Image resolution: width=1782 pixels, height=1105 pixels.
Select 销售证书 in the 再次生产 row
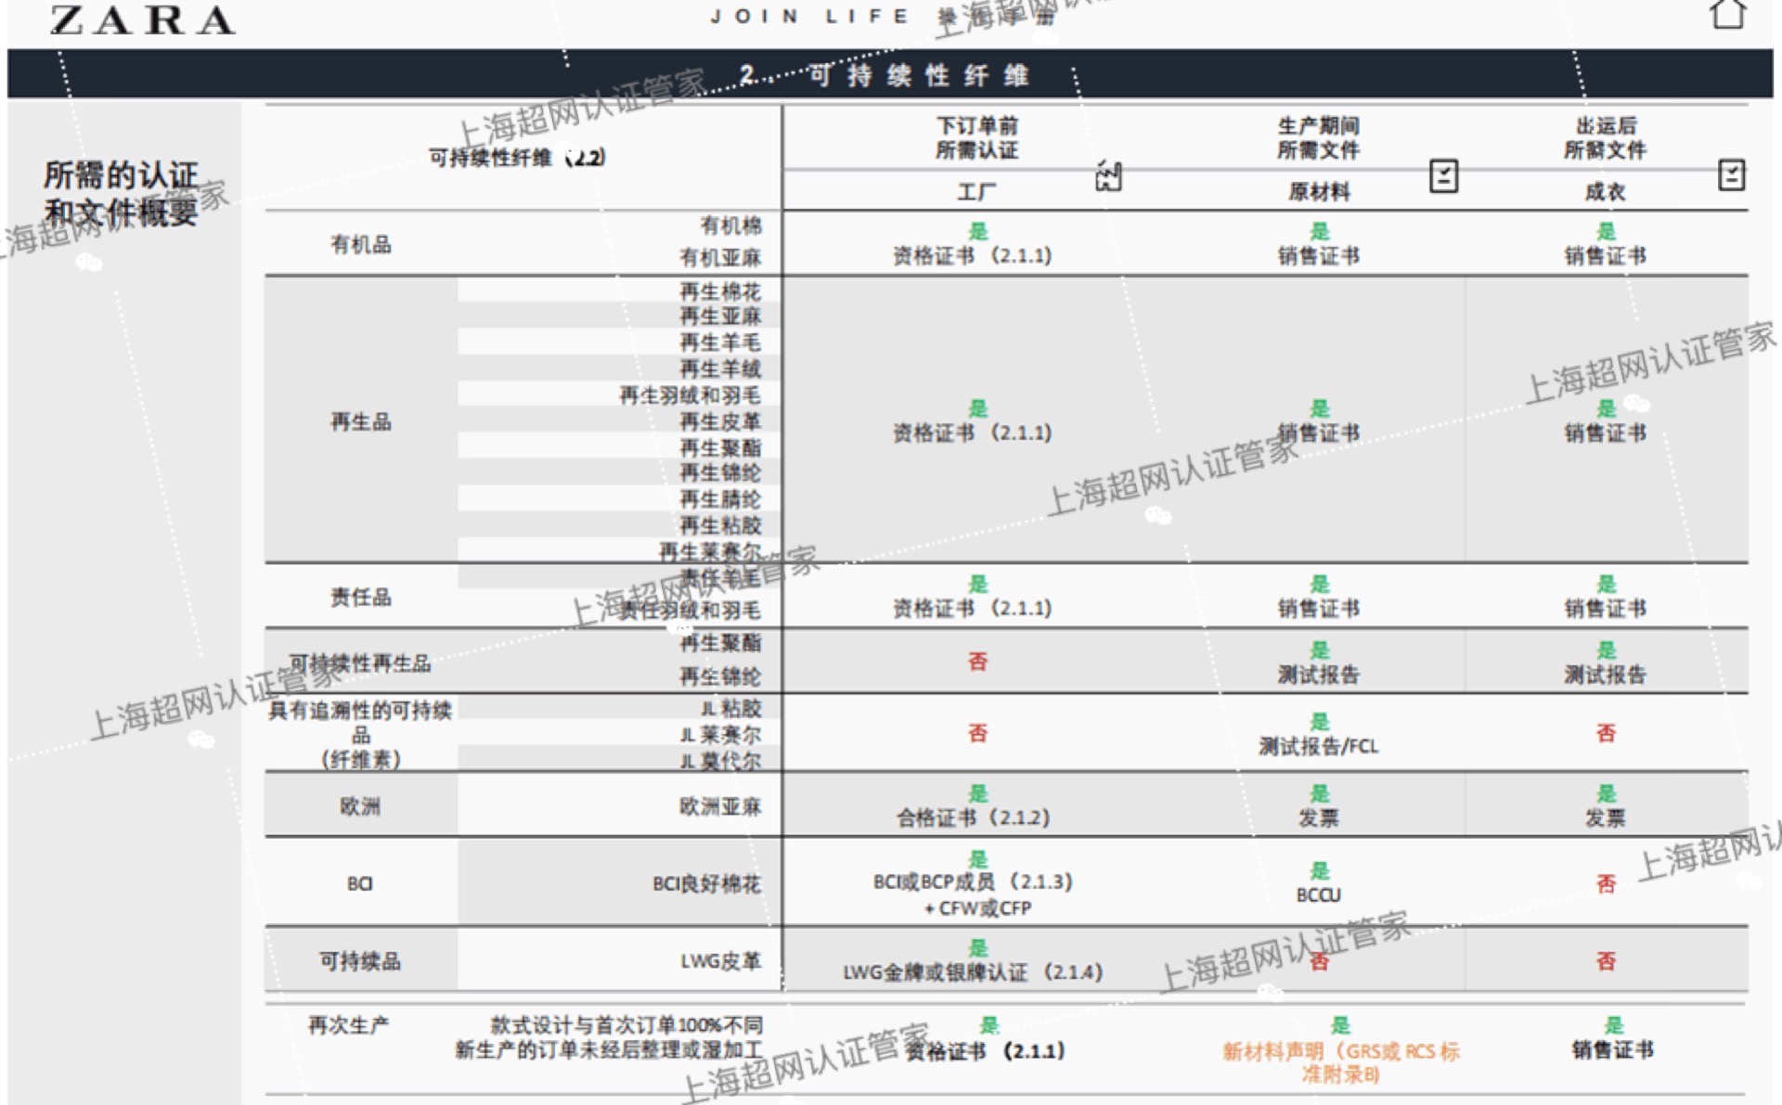(x=1613, y=1050)
